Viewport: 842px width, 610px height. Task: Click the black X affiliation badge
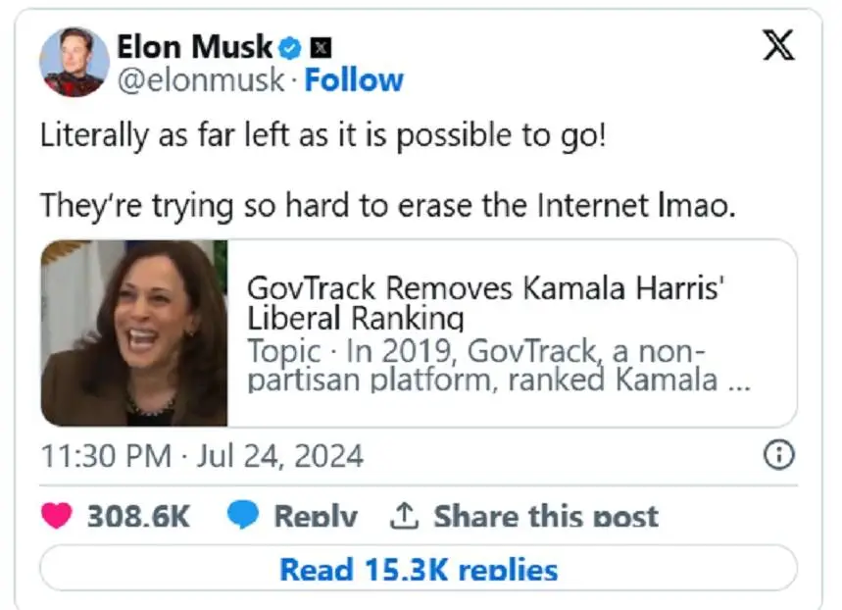pyautogui.click(x=321, y=46)
